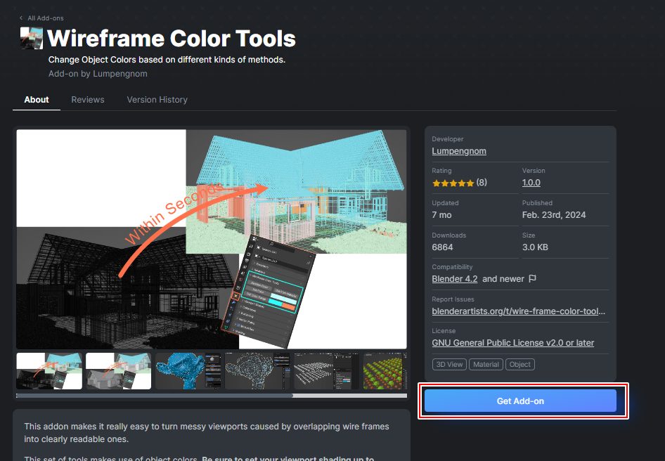665x461 pixels.
Task: Click the flag icon next to Blender 4.2 compatibility
Action: point(532,279)
